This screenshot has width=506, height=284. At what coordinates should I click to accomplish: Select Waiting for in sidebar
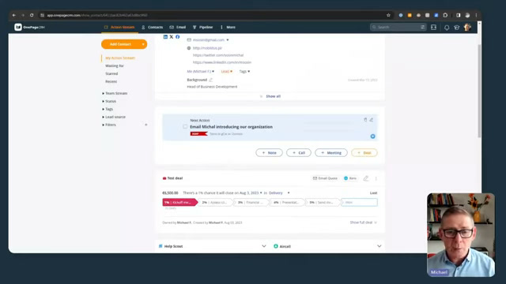pyautogui.click(x=115, y=65)
